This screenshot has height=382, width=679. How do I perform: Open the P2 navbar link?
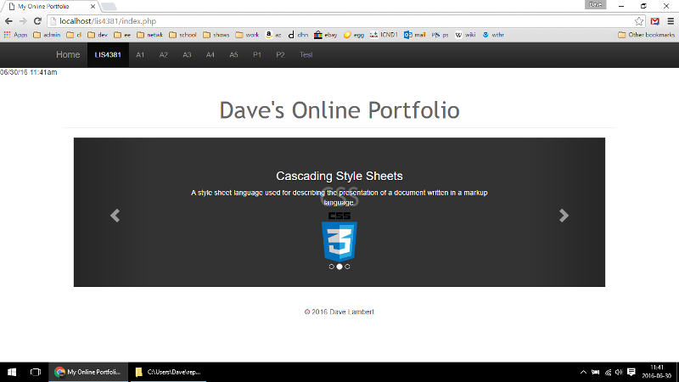click(x=280, y=54)
